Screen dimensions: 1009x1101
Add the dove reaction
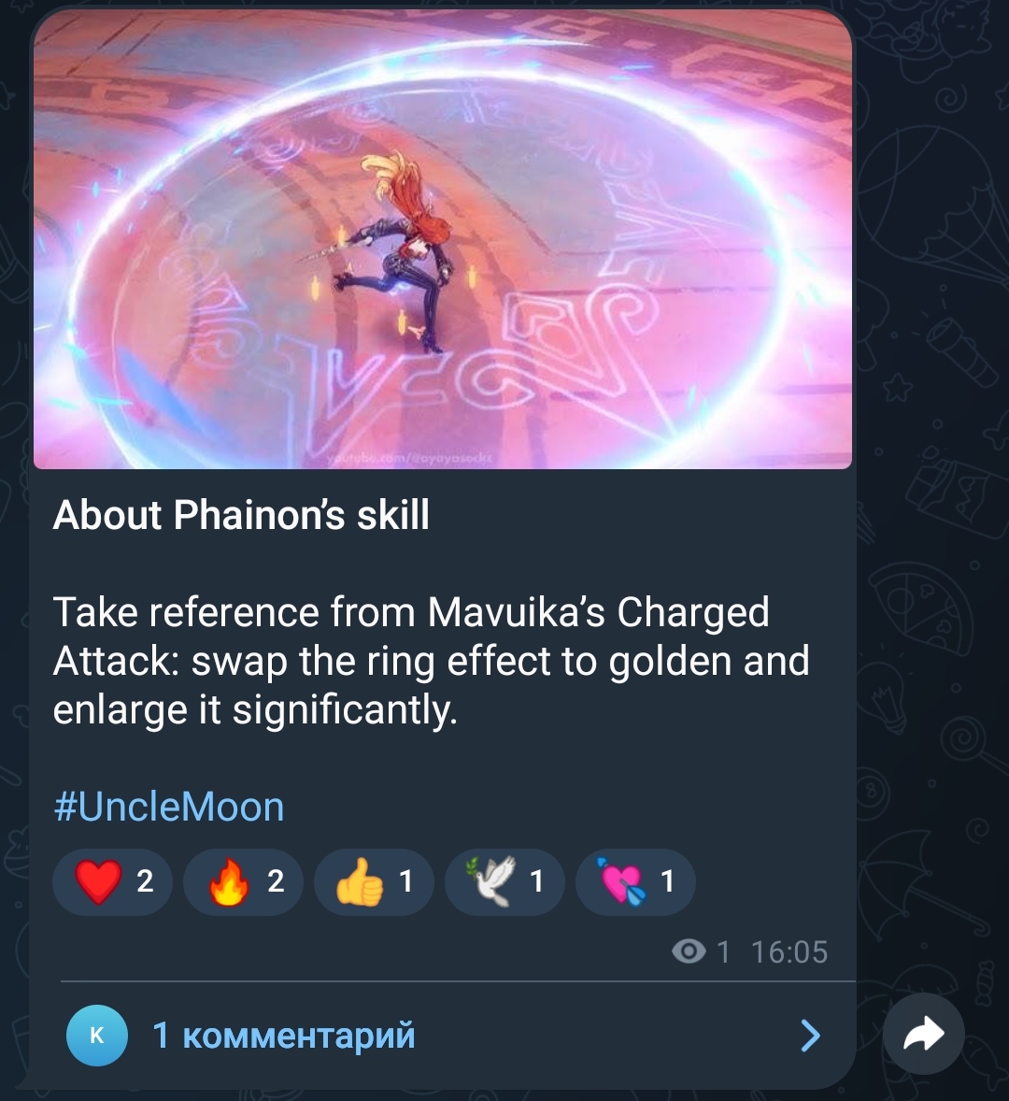(x=504, y=882)
